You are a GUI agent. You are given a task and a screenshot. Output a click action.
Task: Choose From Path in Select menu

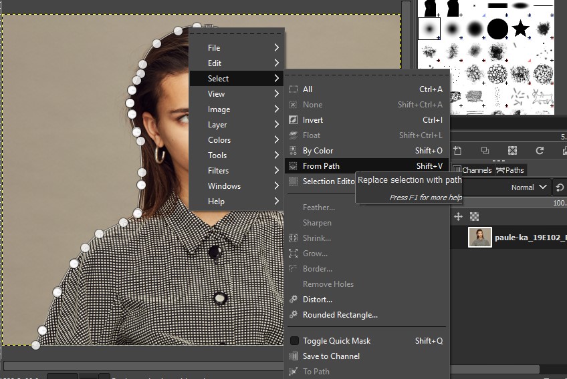(x=321, y=166)
